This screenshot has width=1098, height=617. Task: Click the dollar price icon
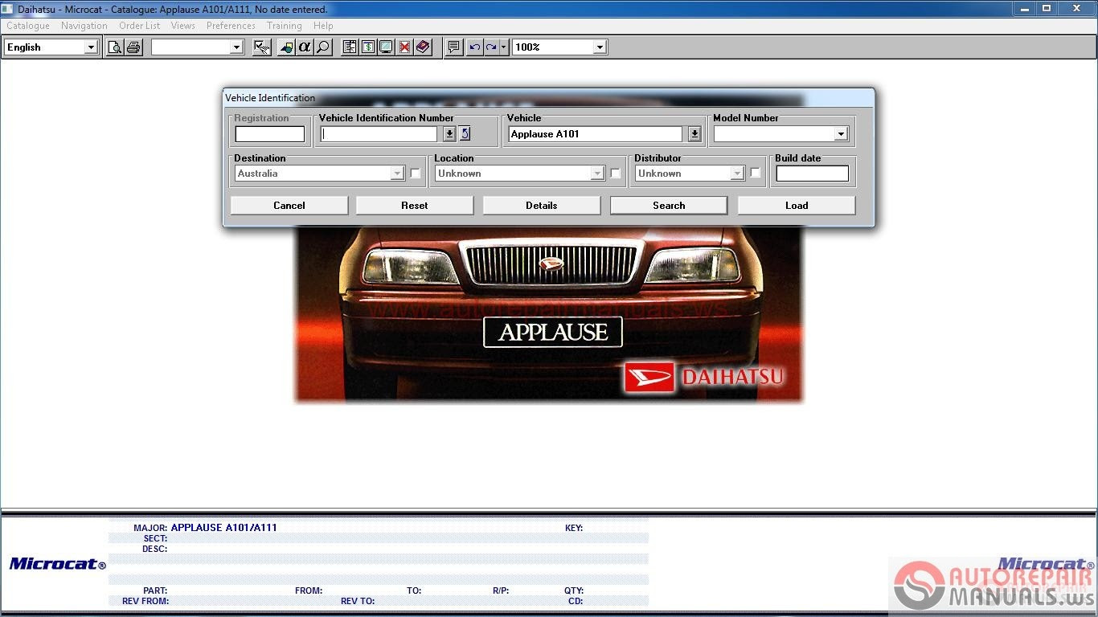[x=368, y=47]
